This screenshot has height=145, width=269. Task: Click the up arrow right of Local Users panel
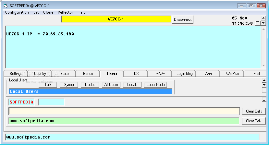[x=264, y=80]
